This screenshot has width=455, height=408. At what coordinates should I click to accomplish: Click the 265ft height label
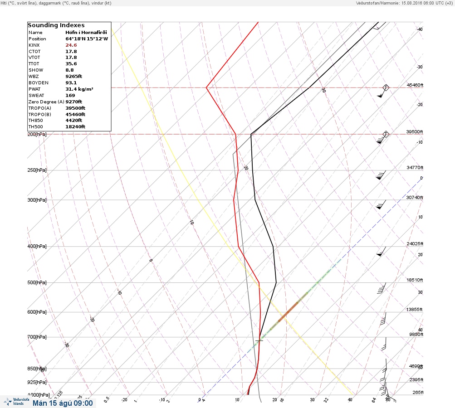(418, 392)
